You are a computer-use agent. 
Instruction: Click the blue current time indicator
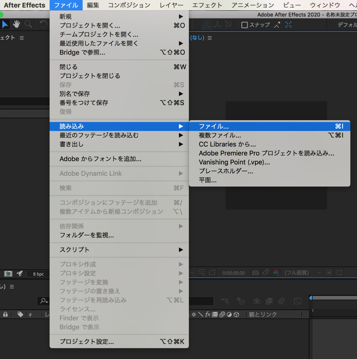311,298
